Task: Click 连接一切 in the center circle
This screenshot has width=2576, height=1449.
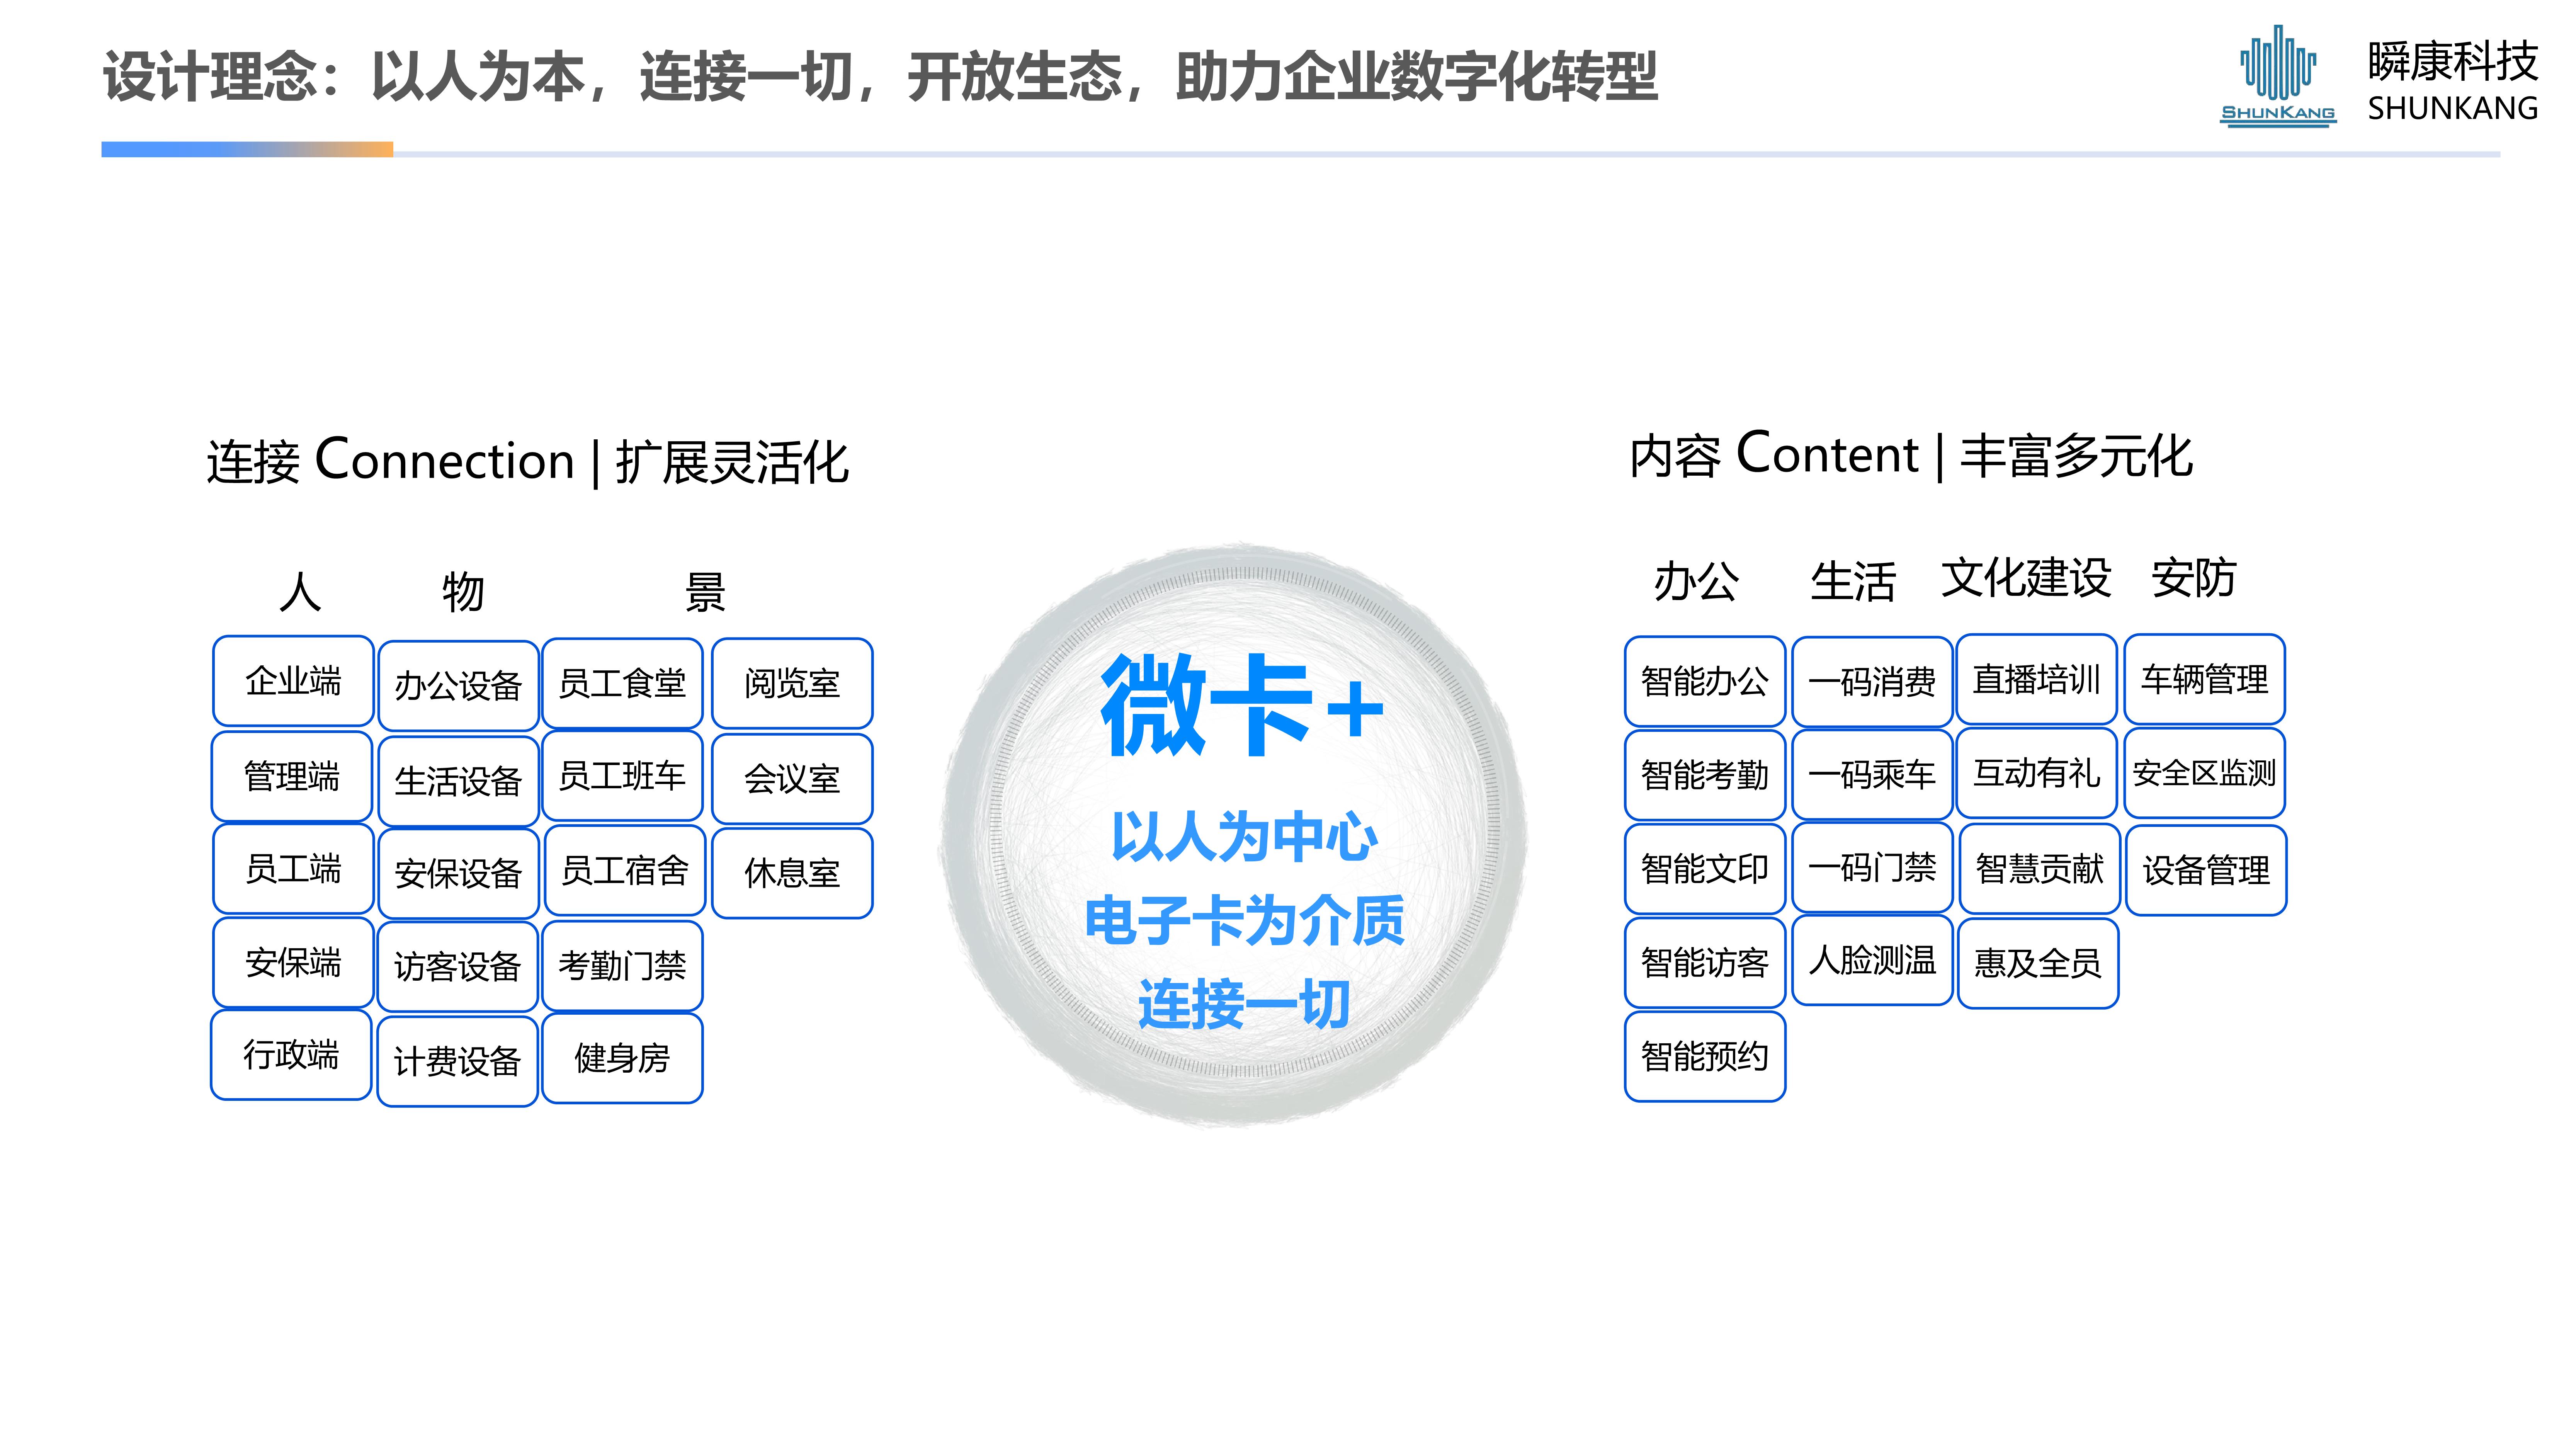Action: pyautogui.click(x=1244, y=1004)
